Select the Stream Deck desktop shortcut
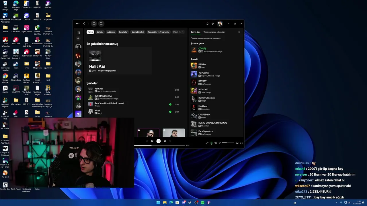This screenshot has height=206, width=367. point(16,77)
